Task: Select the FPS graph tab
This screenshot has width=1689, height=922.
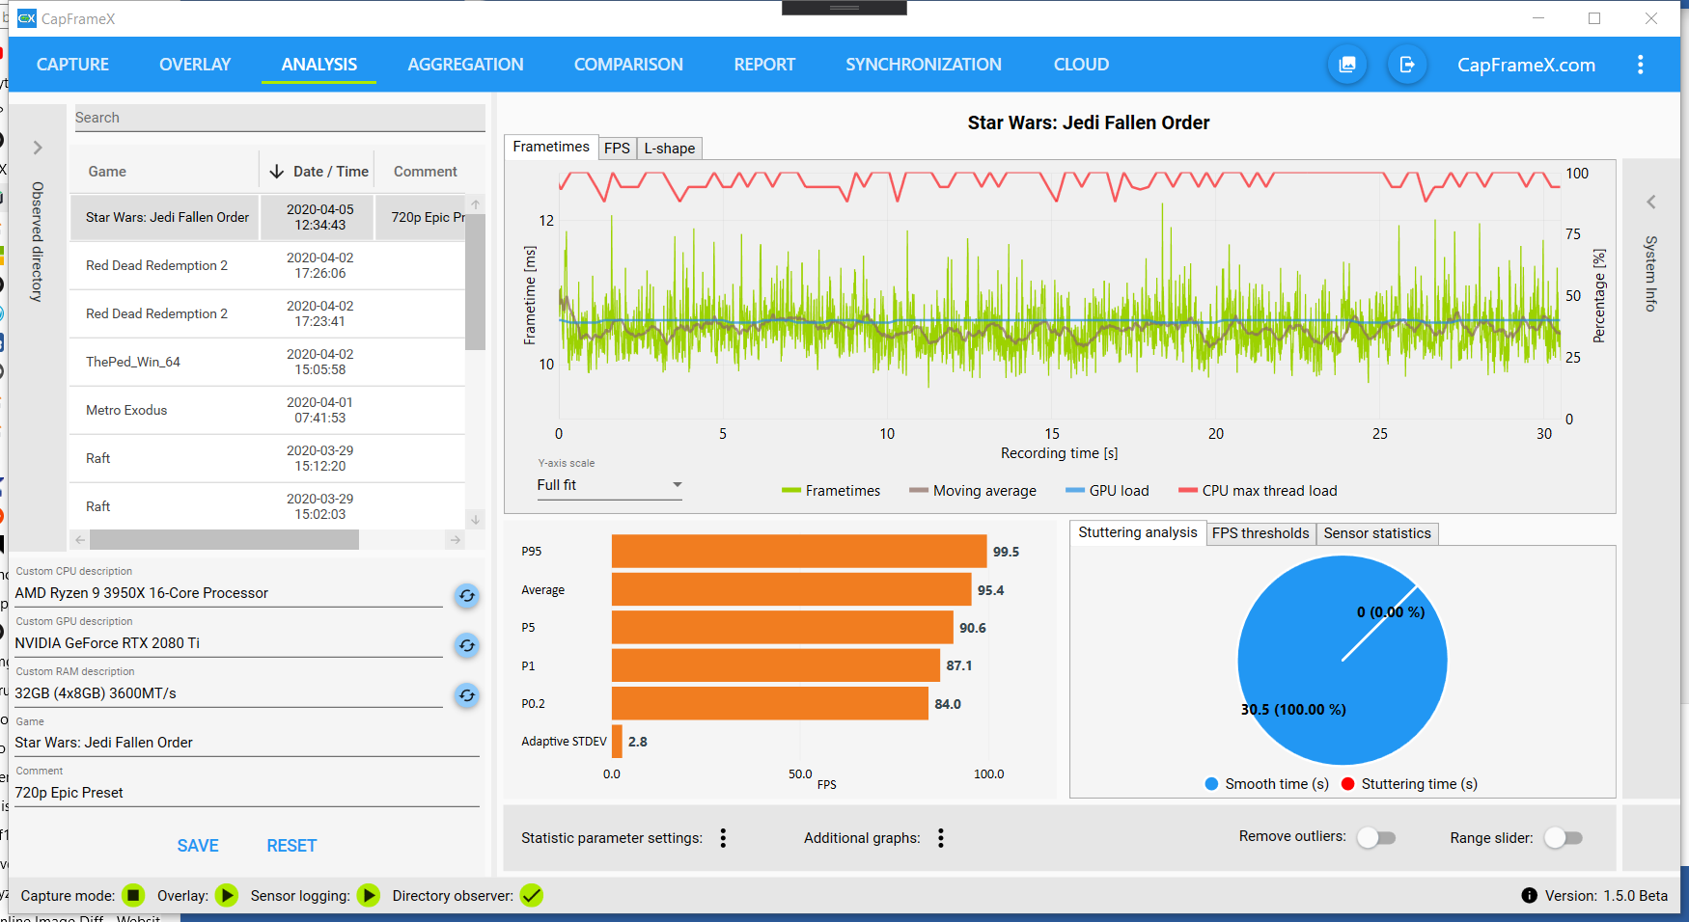Action: pos(617,149)
